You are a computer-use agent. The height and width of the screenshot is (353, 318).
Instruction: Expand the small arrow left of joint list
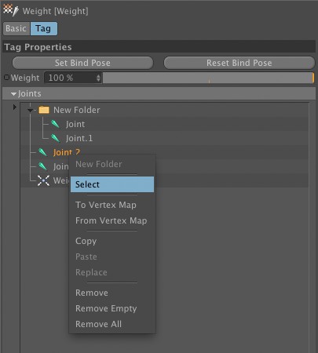click(x=15, y=107)
